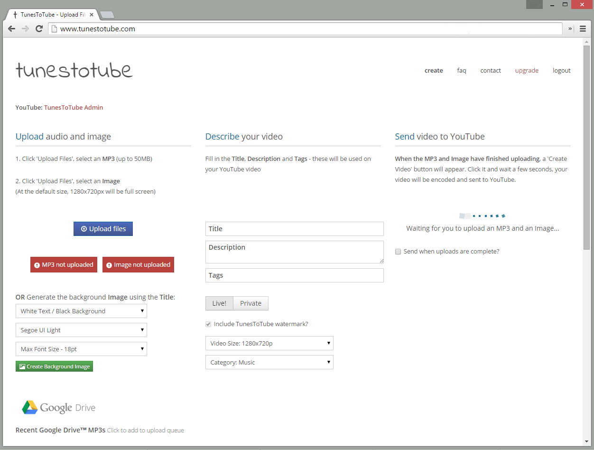The image size is (594, 450).
Task: Open the contact page
Action: tap(491, 71)
